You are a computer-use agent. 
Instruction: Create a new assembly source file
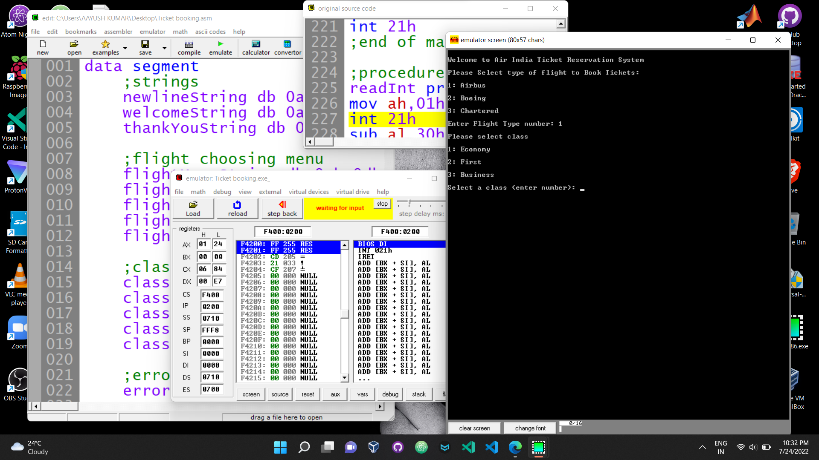coord(42,47)
